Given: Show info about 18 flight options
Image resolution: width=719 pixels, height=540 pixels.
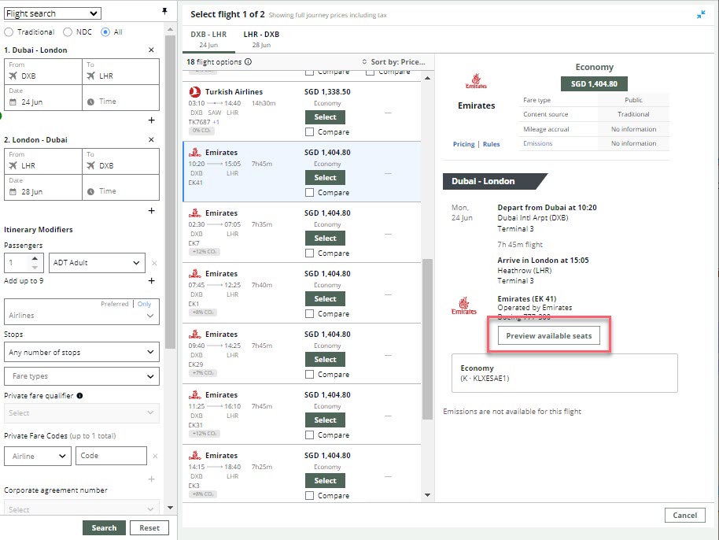Looking at the screenshot, I should pos(248,62).
